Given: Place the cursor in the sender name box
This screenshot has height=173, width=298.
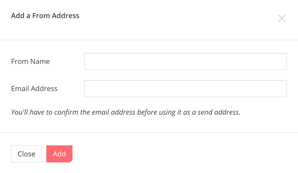Looking at the screenshot, I should pyautogui.click(x=185, y=61).
